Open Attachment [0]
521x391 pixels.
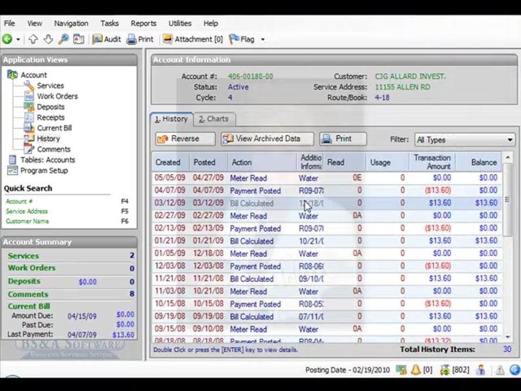(x=193, y=39)
